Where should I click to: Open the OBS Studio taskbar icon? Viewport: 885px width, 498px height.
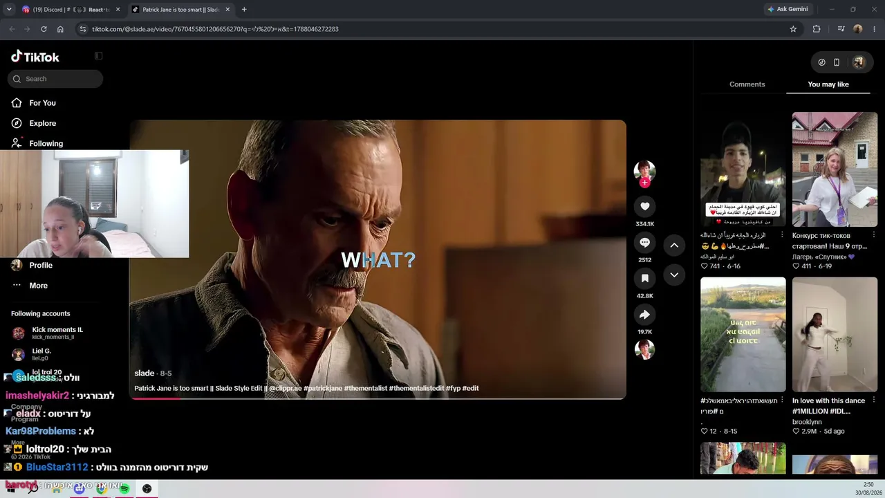(x=147, y=489)
